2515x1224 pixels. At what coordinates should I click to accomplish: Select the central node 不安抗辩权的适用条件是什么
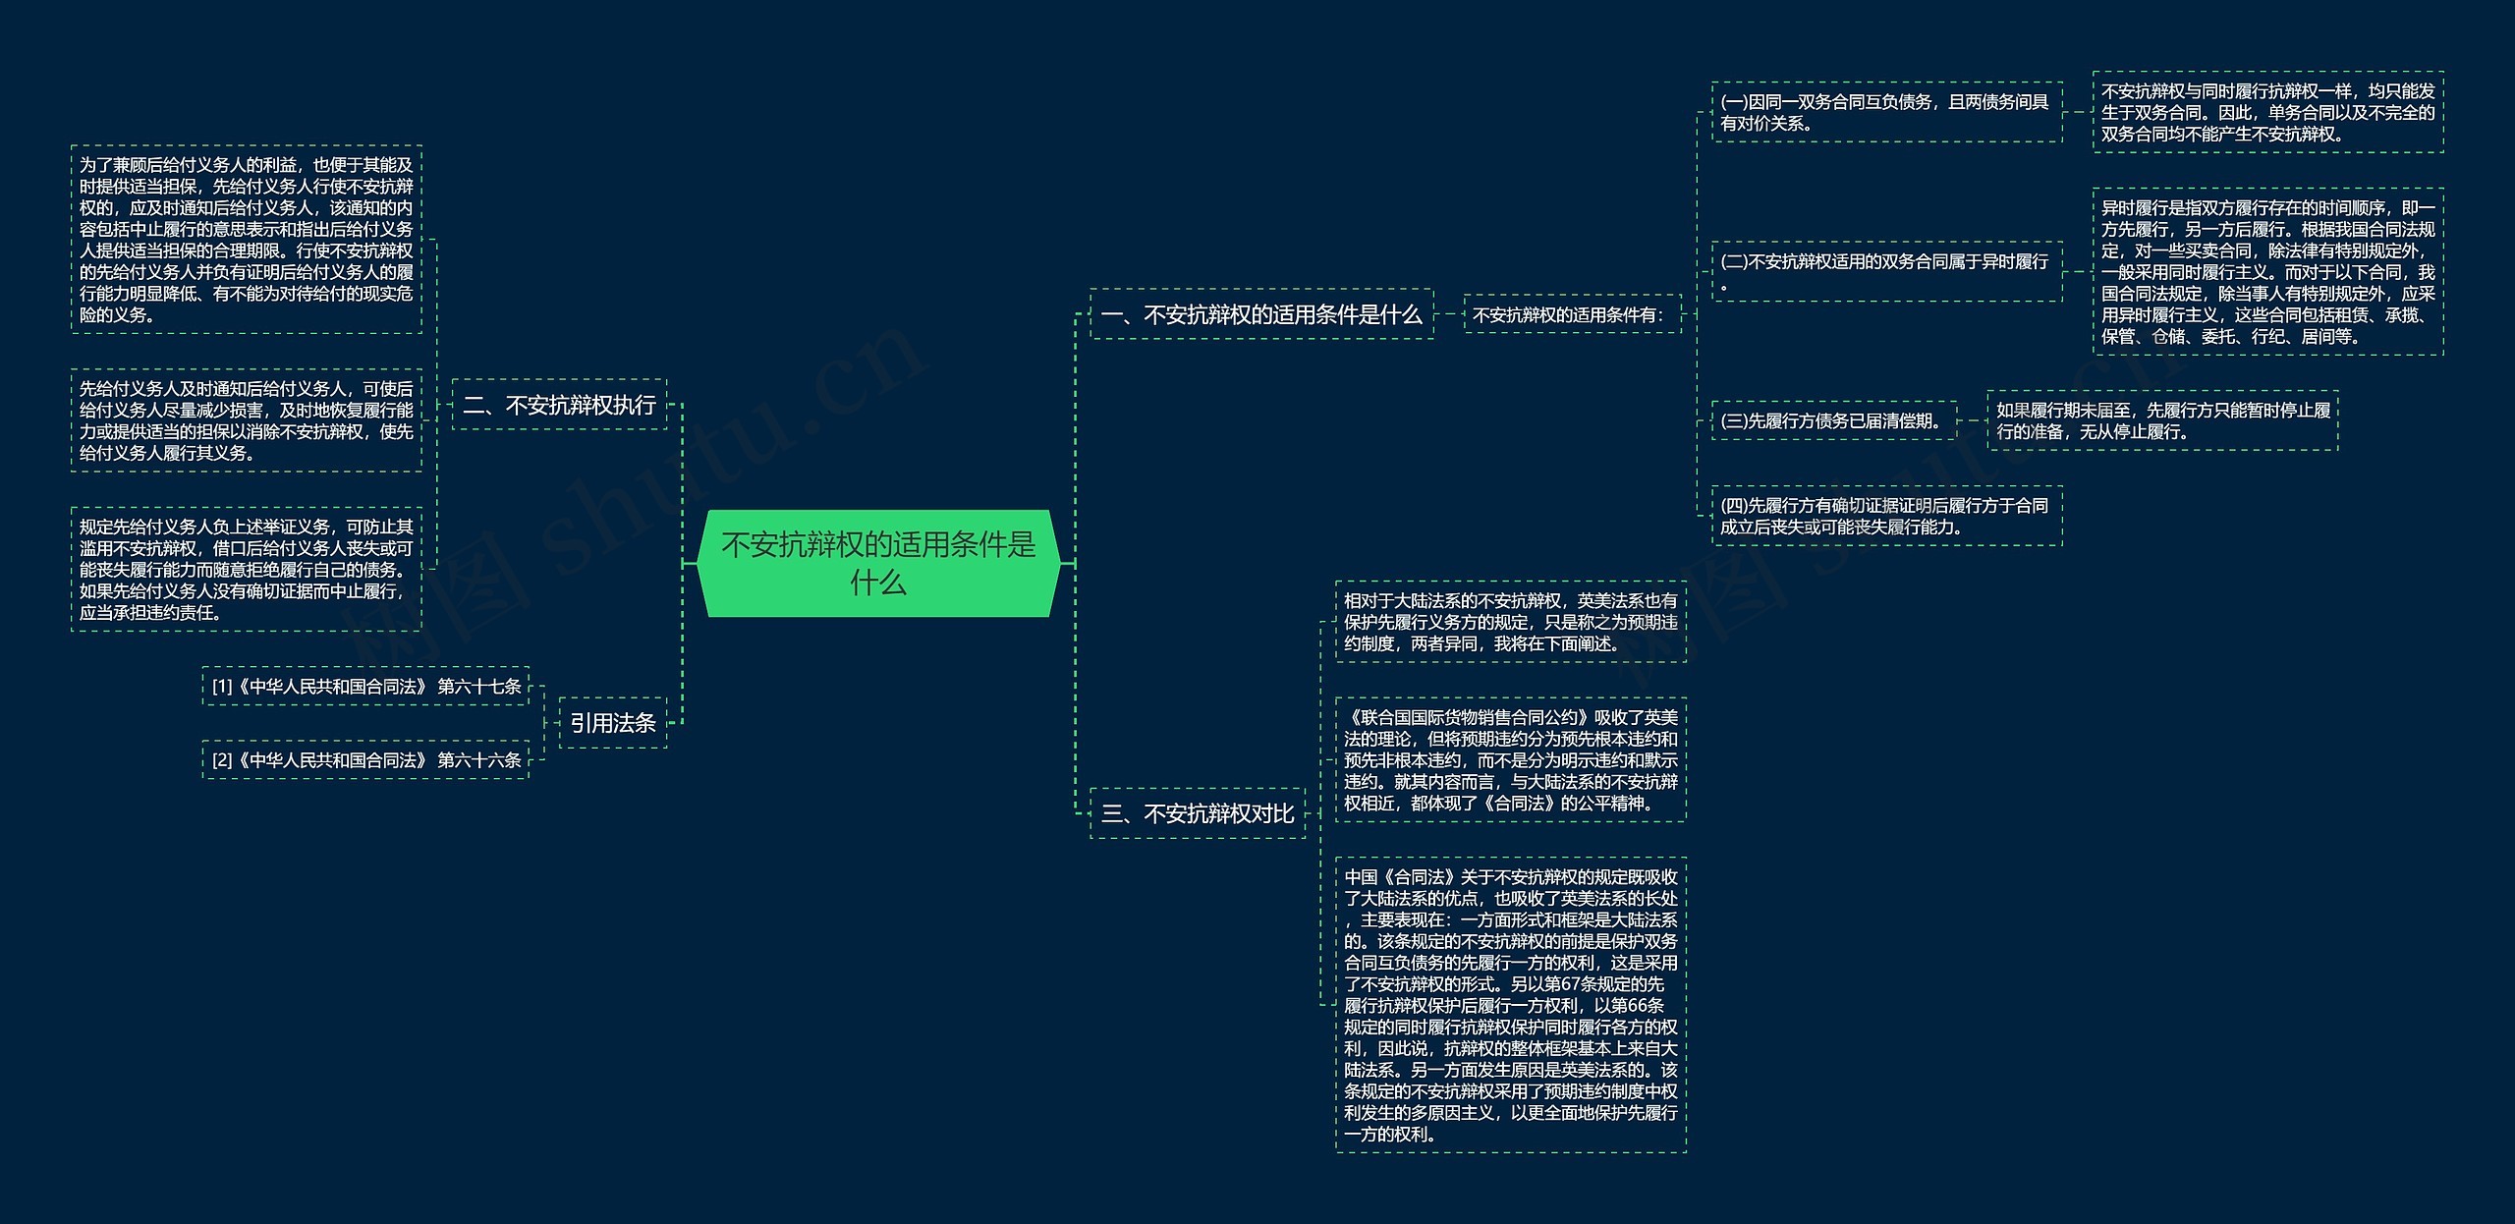coord(878,563)
